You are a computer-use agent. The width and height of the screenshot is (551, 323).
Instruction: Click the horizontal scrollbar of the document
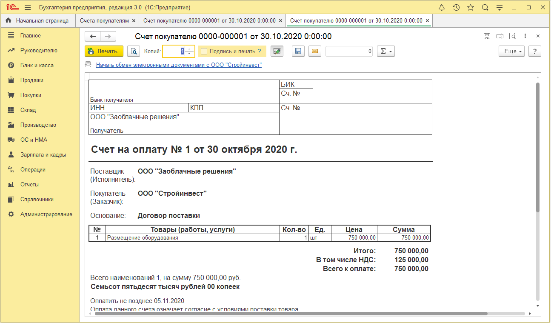click(x=291, y=314)
